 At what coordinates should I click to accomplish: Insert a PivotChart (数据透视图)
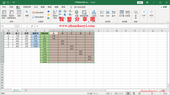point(84,13)
